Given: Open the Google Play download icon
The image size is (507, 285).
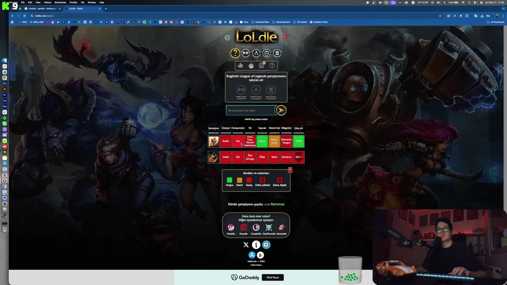Looking at the screenshot, I should 261,255.
